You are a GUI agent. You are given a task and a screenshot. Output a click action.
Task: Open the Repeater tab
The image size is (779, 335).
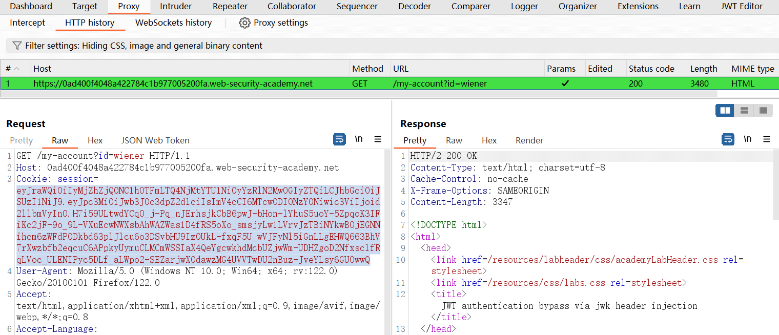point(230,7)
